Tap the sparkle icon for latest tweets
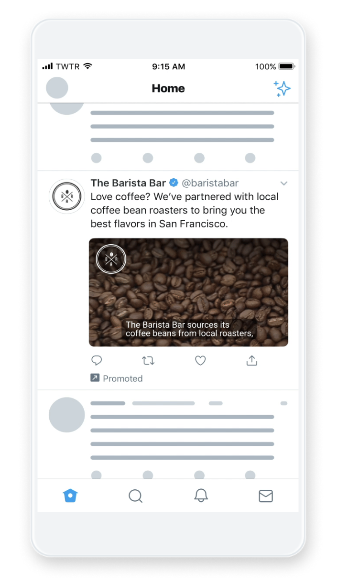The width and height of the screenshot is (348, 582). 282,89
